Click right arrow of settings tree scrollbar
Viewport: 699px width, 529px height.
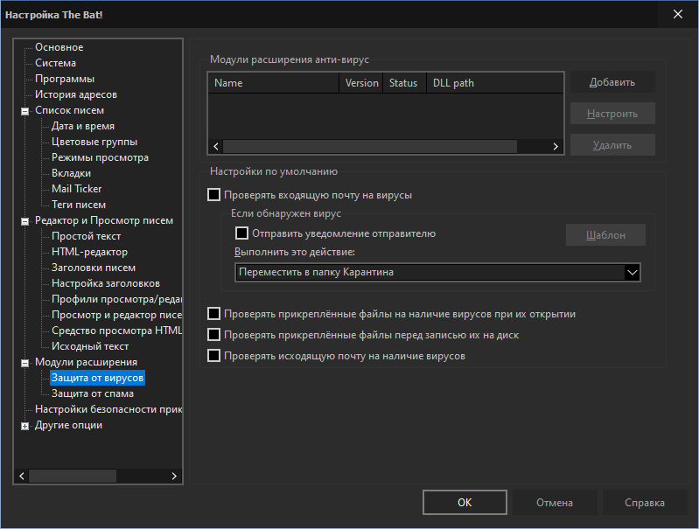coord(174,476)
